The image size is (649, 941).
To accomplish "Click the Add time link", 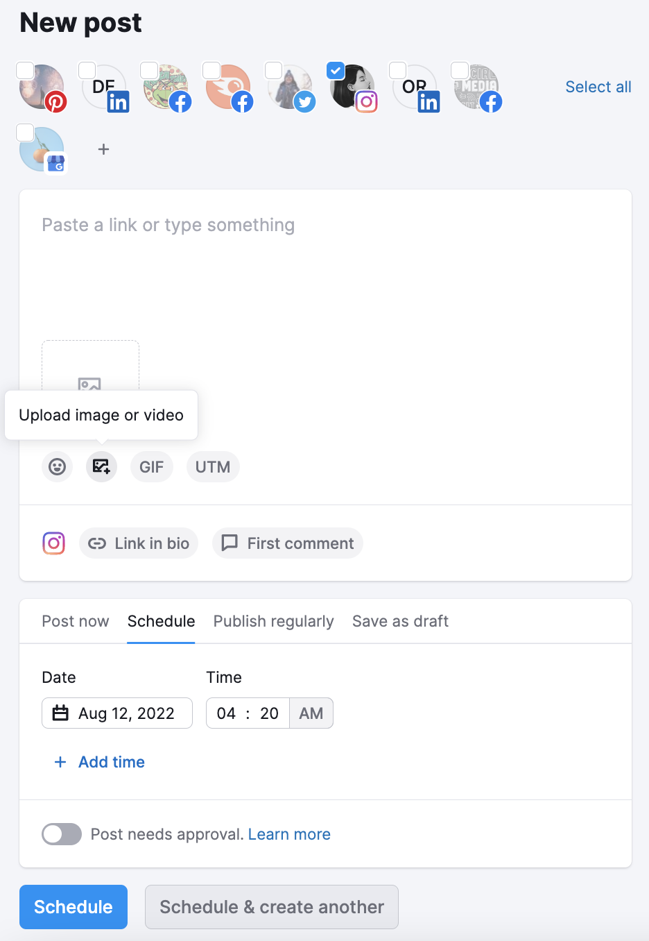I will coord(100,762).
